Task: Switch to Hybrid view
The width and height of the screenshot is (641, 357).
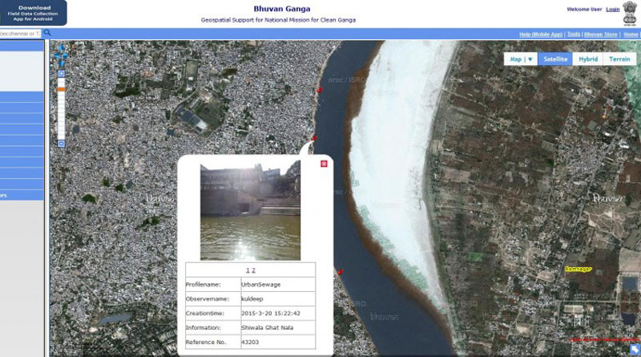Action: coord(588,59)
